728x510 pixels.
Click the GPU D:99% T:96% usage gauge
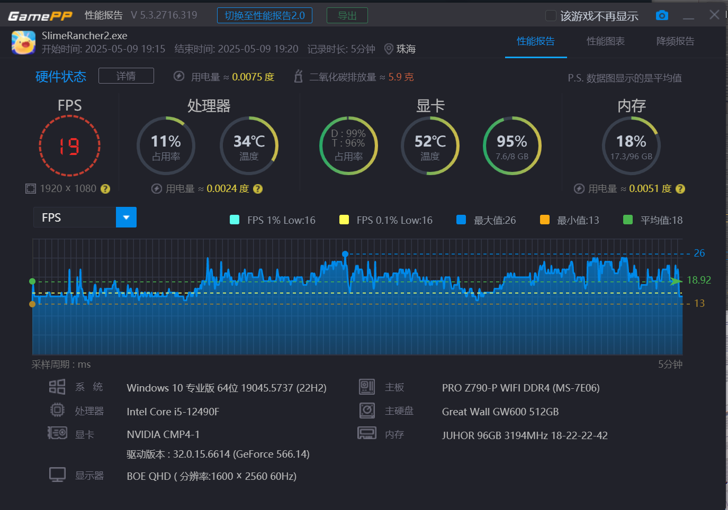[348, 145]
